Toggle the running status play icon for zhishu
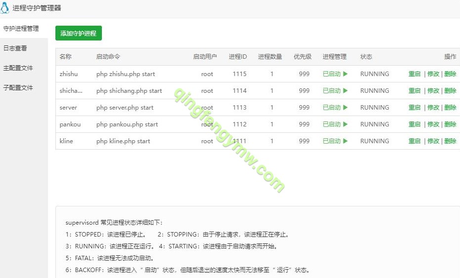Screen dimensions: 460x278 345,74
